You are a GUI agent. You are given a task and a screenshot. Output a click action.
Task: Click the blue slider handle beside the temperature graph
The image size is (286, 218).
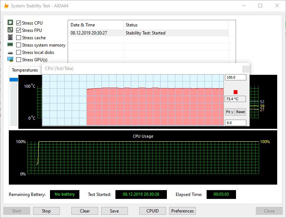tap(14, 80)
